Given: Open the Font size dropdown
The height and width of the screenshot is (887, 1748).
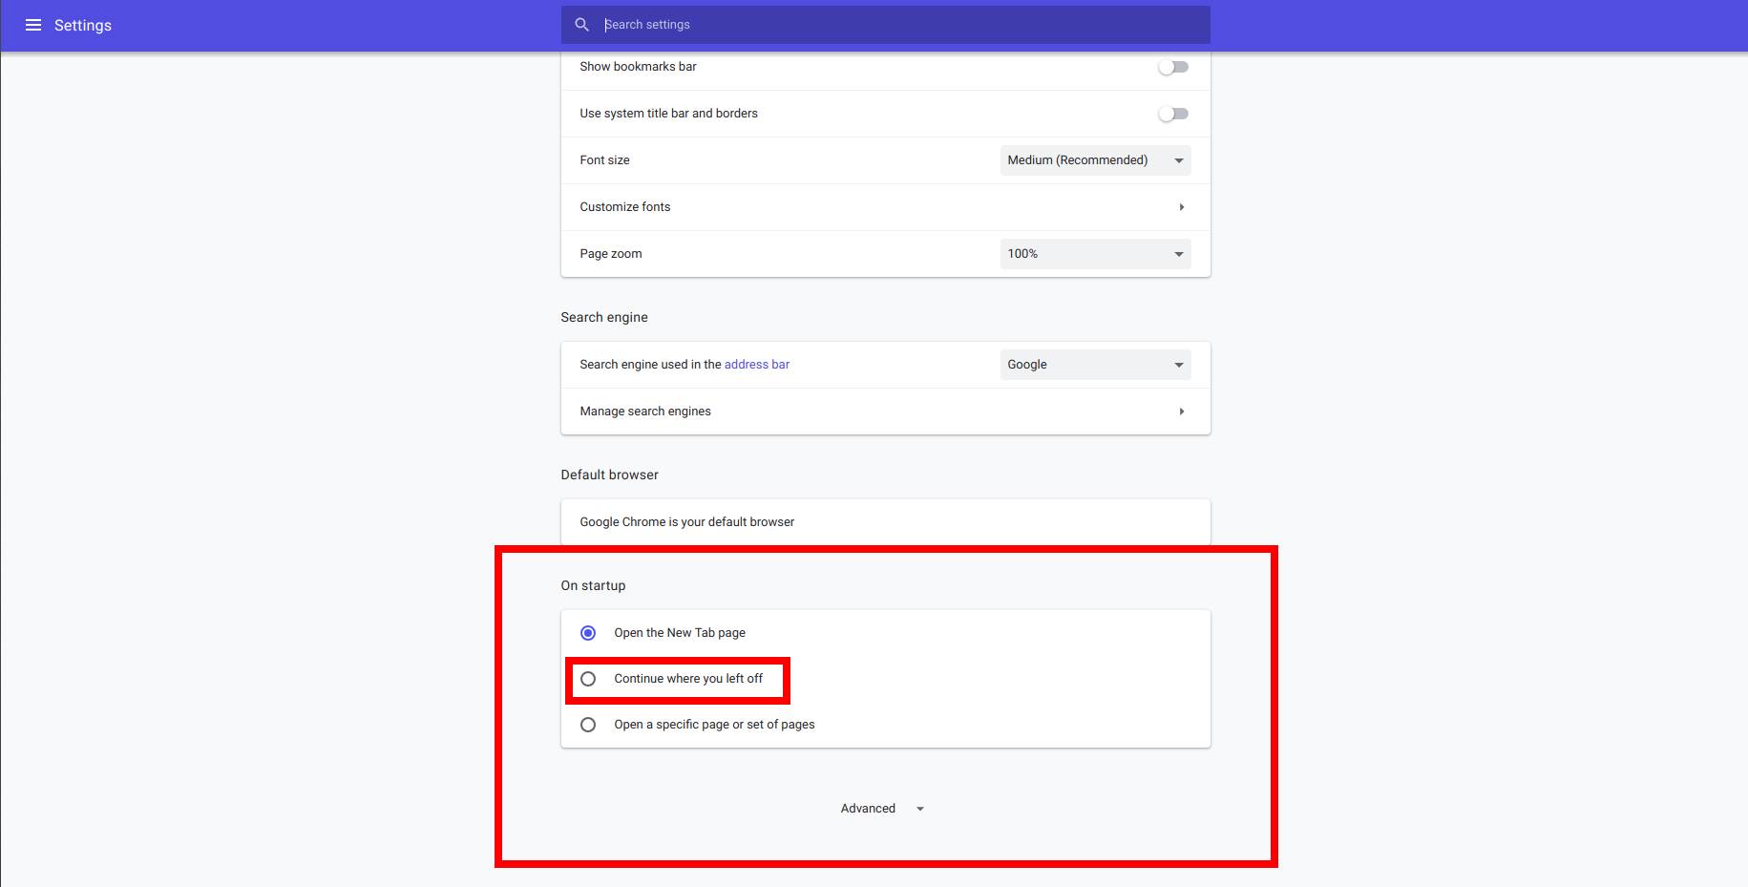Looking at the screenshot, I should coord(1094,160).
